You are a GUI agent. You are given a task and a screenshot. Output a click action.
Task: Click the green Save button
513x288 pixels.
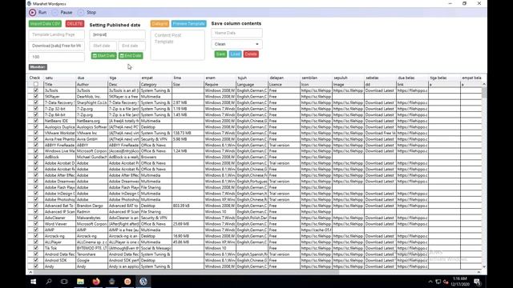(220, 54)
